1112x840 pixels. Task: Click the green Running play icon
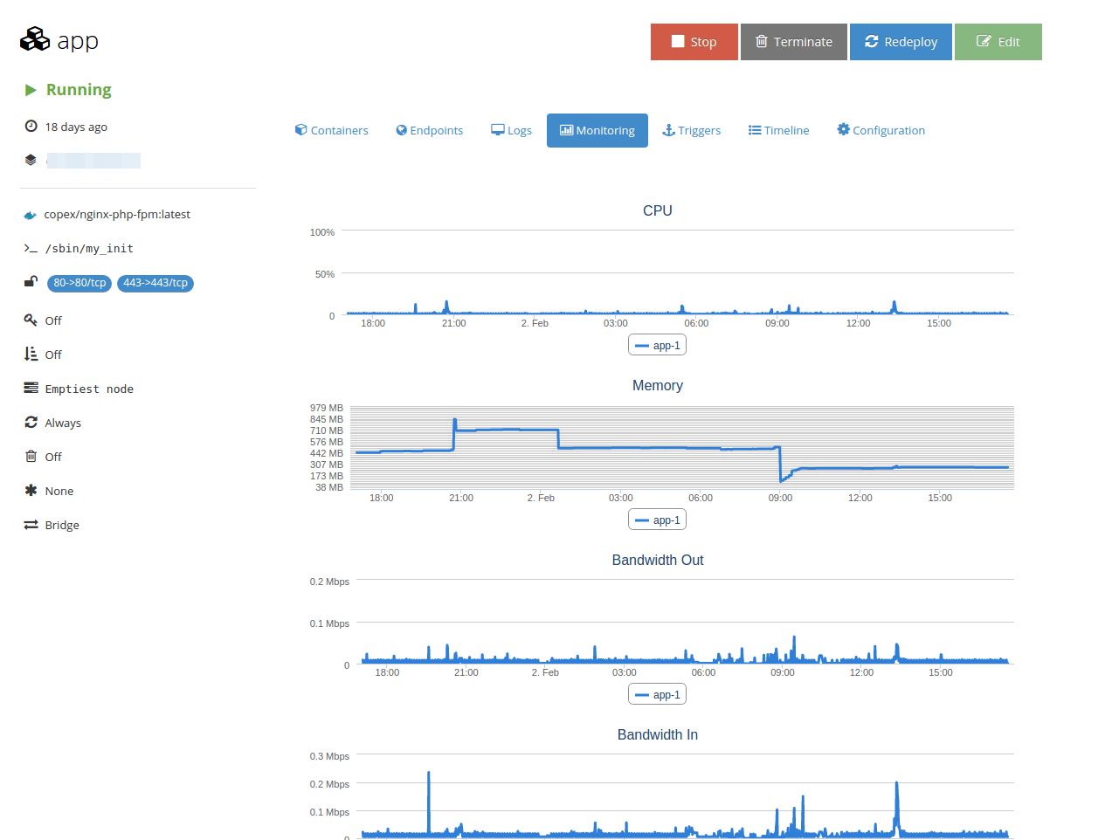[x=31, y=90]
